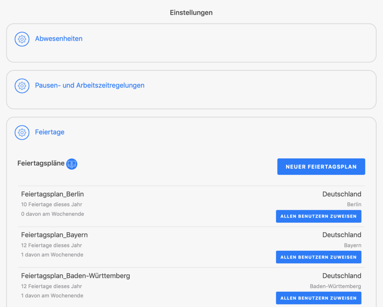Click the Pausen- und Arbeitszeitregelungen gear icon
Image resolution: width=383 pixels, height=307 pixels.
click(22, 86)
